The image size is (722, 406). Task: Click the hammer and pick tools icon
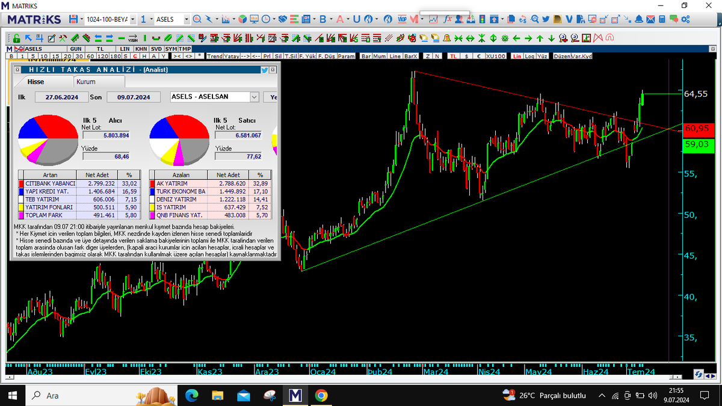63,38
